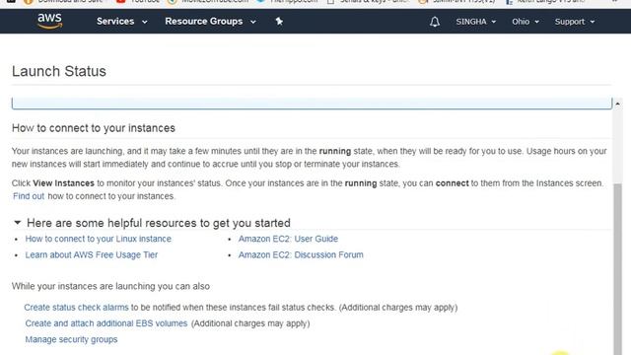This screenshot has height=355, width=631.
Task: Click Manage security groups link
Action: 71,339
